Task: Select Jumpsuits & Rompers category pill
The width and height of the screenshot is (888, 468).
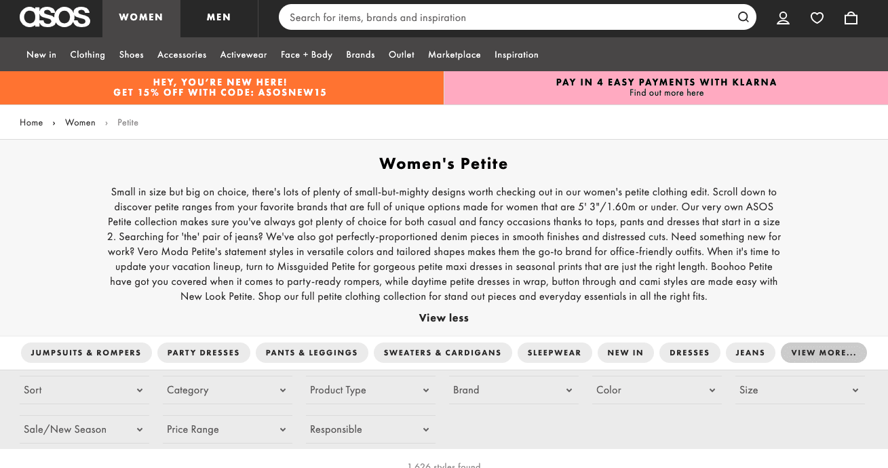Action: click(x=86, y=353)
